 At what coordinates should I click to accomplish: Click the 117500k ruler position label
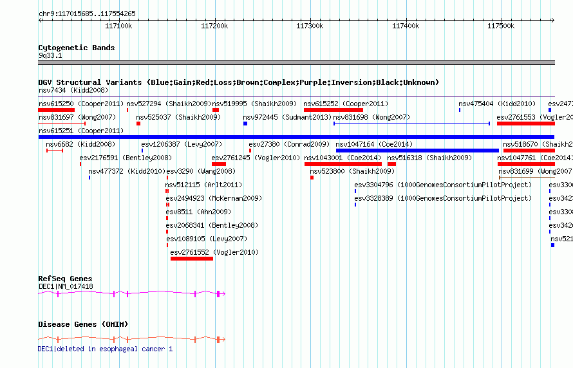click(x=501, y=26)
